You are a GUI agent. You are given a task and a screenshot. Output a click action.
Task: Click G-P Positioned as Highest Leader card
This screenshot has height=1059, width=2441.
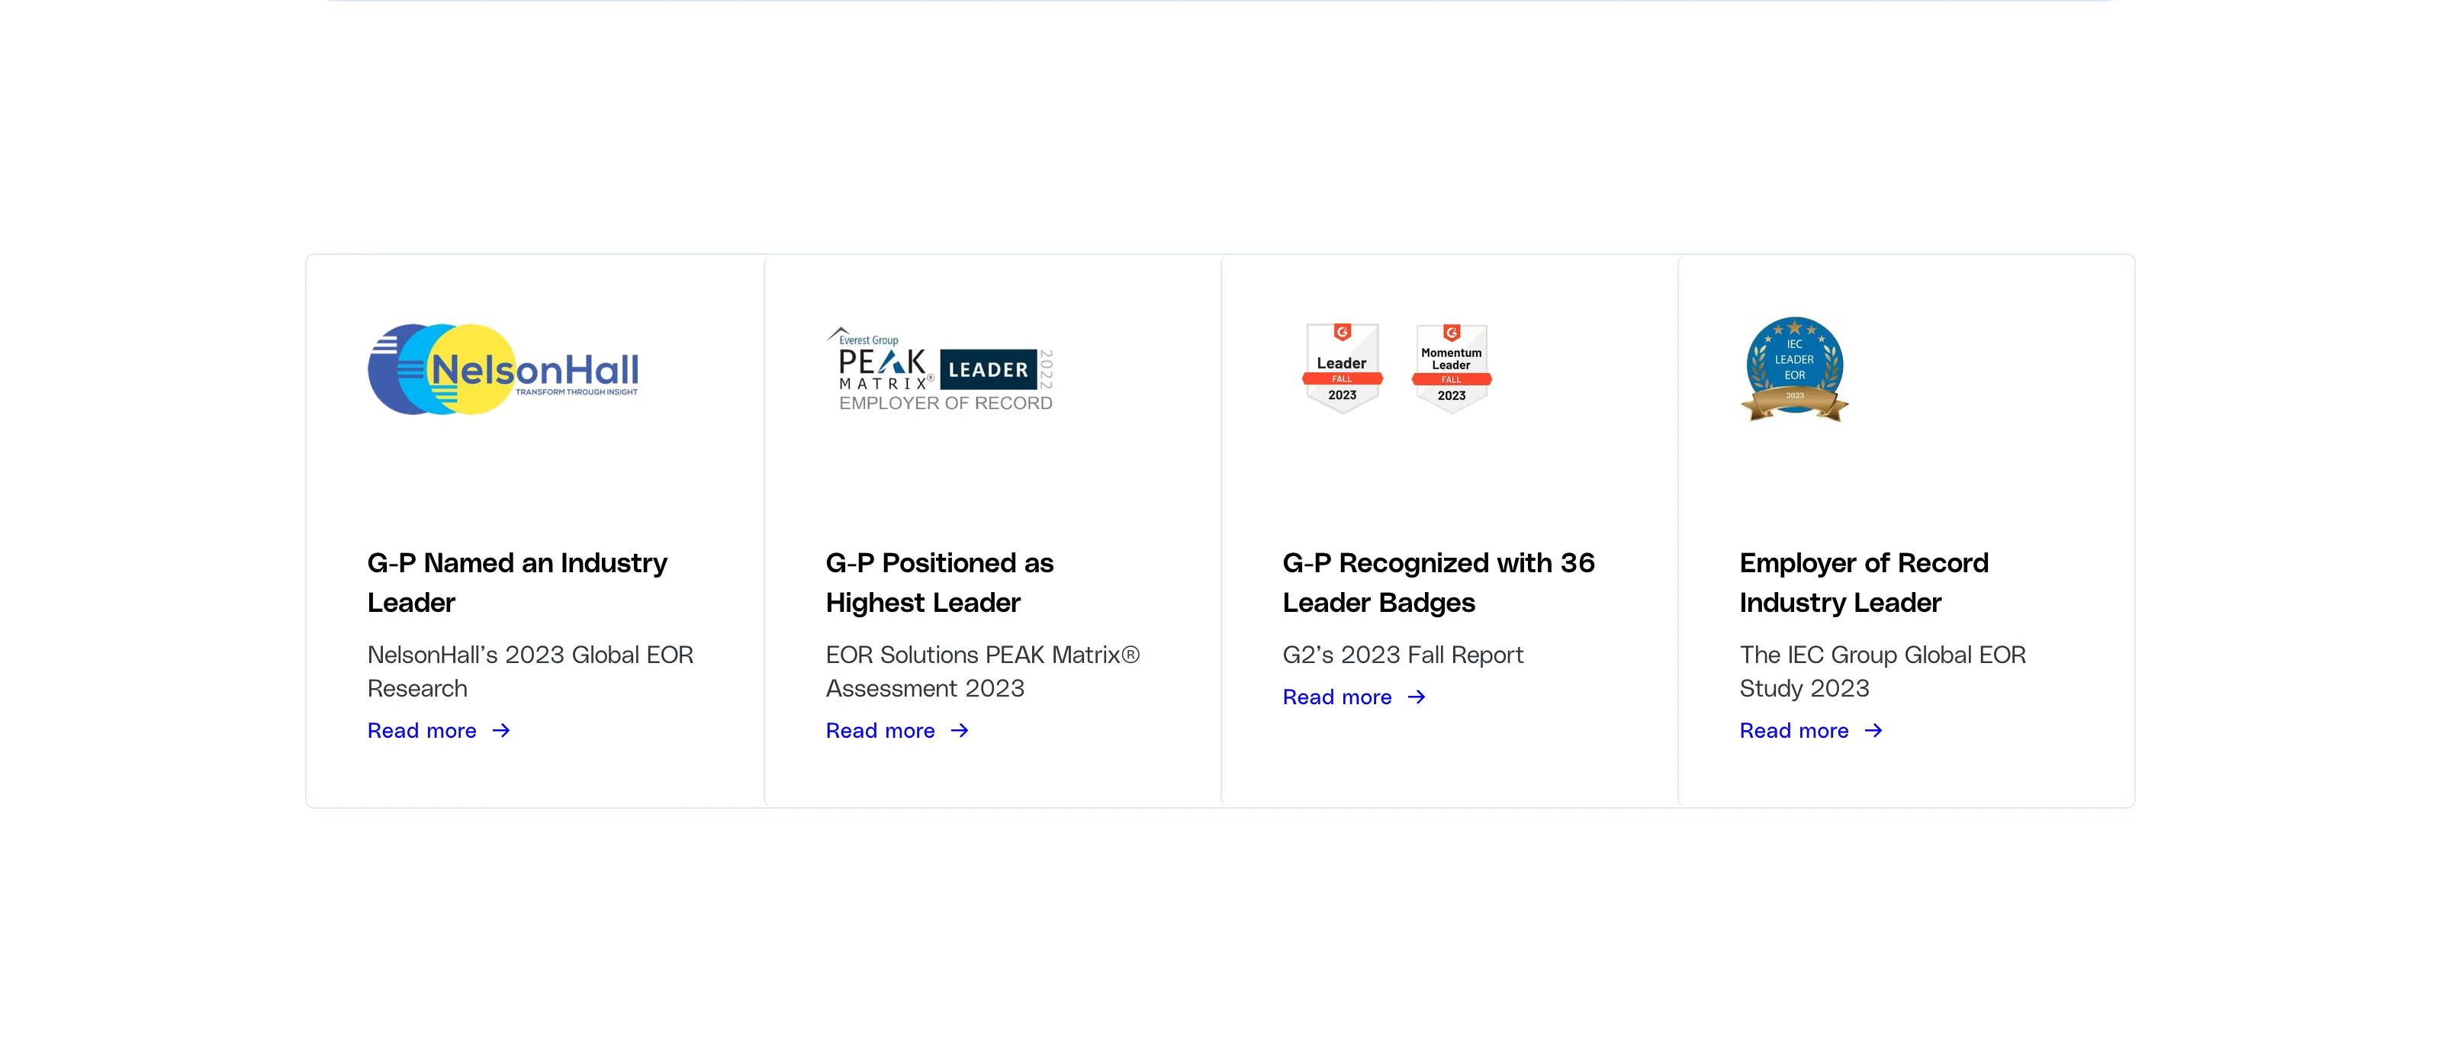pyautogui.click(x=992, y=529)
